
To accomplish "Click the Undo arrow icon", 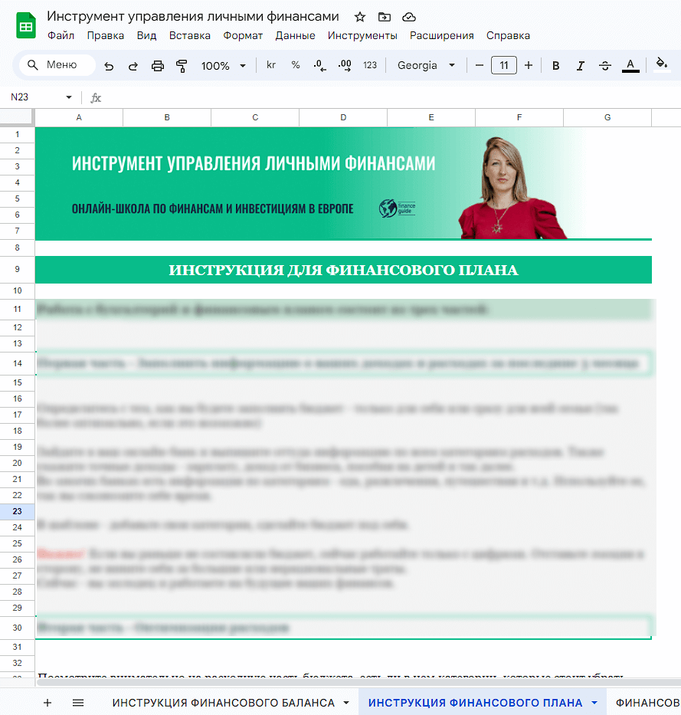I will (109, 66).
